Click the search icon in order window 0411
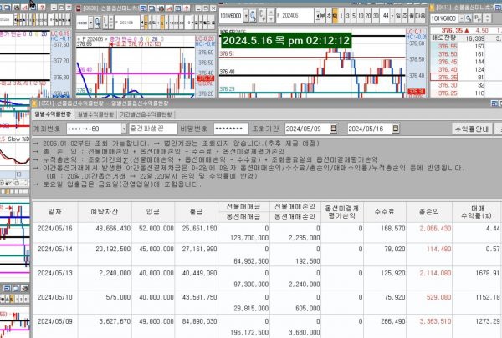 pos(469,18)
